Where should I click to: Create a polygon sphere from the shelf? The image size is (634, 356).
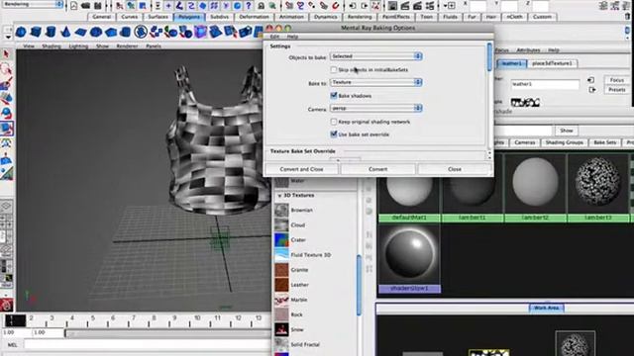click(x=21, y=32)
